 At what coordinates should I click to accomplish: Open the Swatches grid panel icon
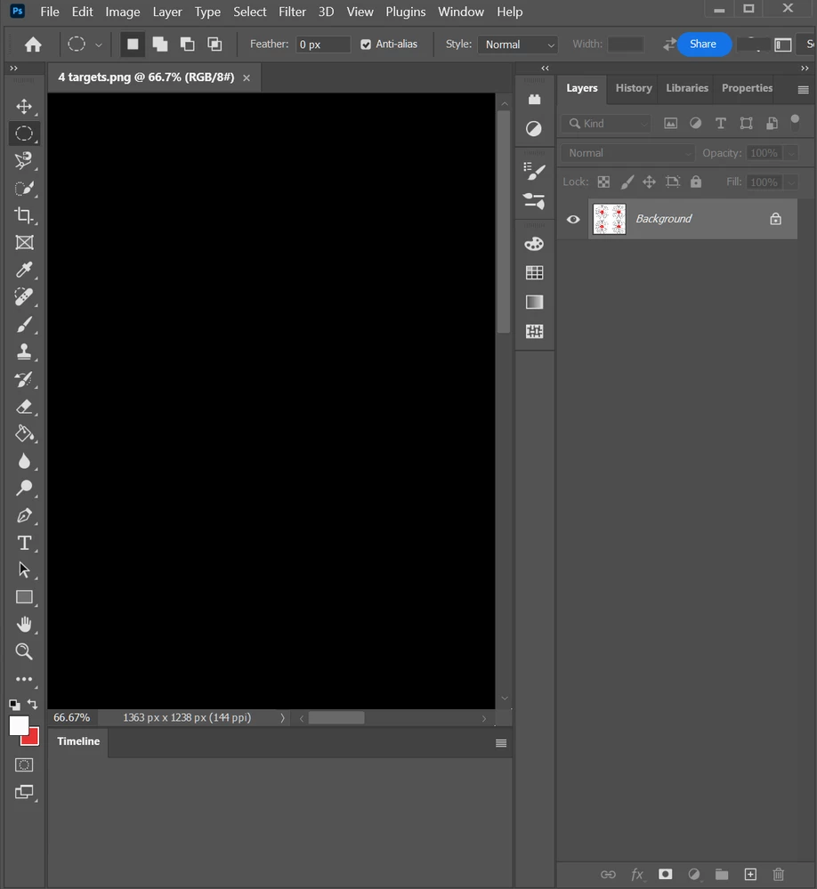(534, 272)
